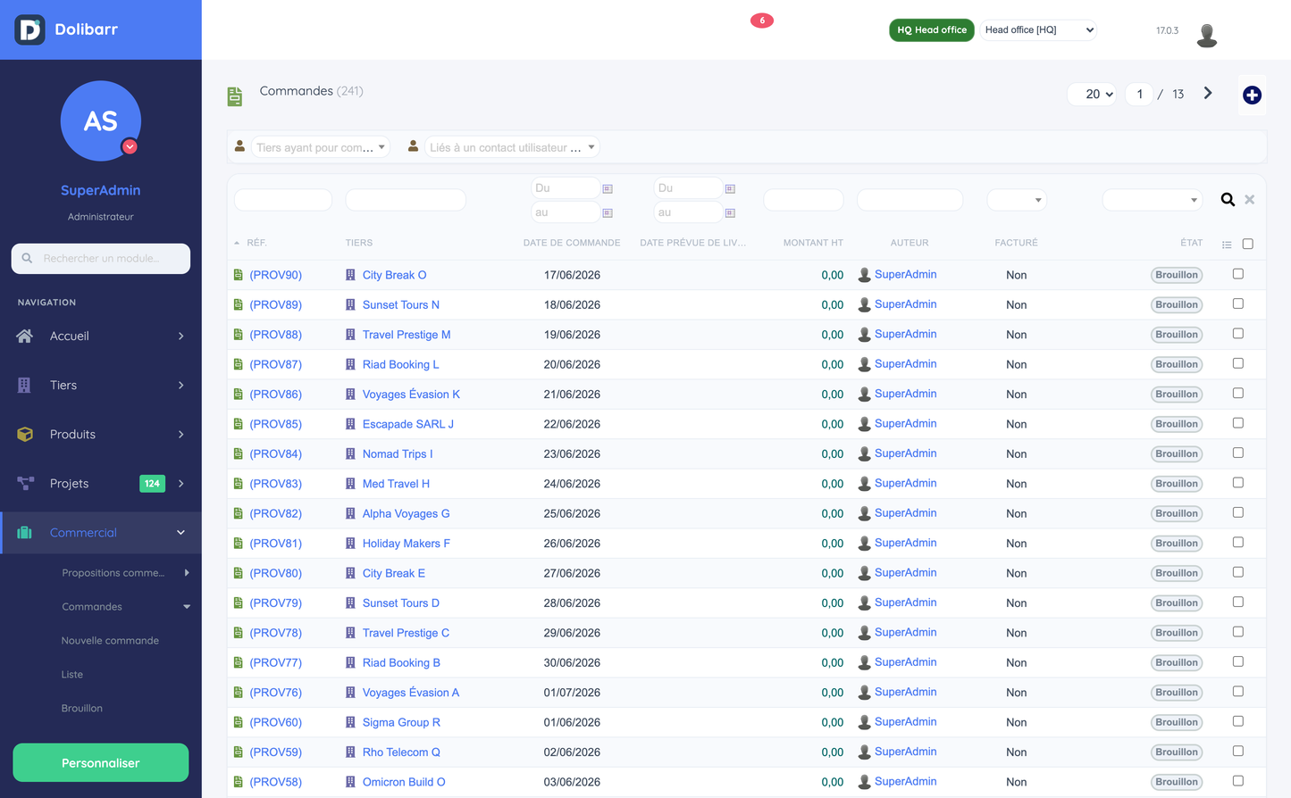Open the order date Du calendar icon
This screenshot has height=798, width=1291.
click(608, 188)
